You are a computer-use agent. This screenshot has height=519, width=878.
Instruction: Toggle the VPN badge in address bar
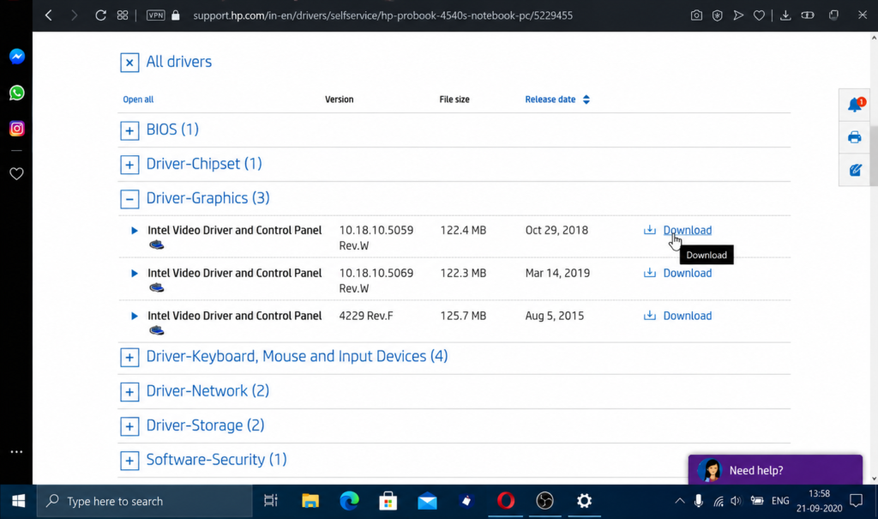coord(156,15)
